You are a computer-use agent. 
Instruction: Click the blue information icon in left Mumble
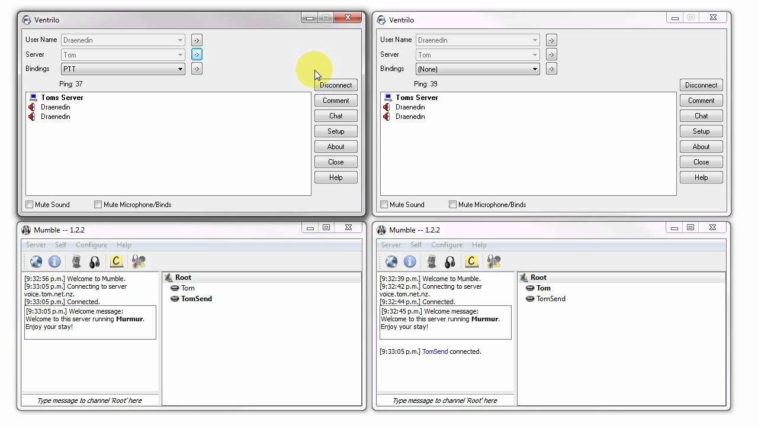[54, 262]
